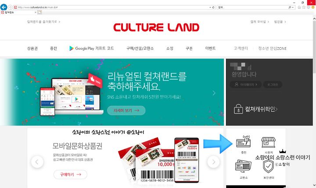
Task: Click the 교환소 exchange card icon
Action: click(243, 166)
